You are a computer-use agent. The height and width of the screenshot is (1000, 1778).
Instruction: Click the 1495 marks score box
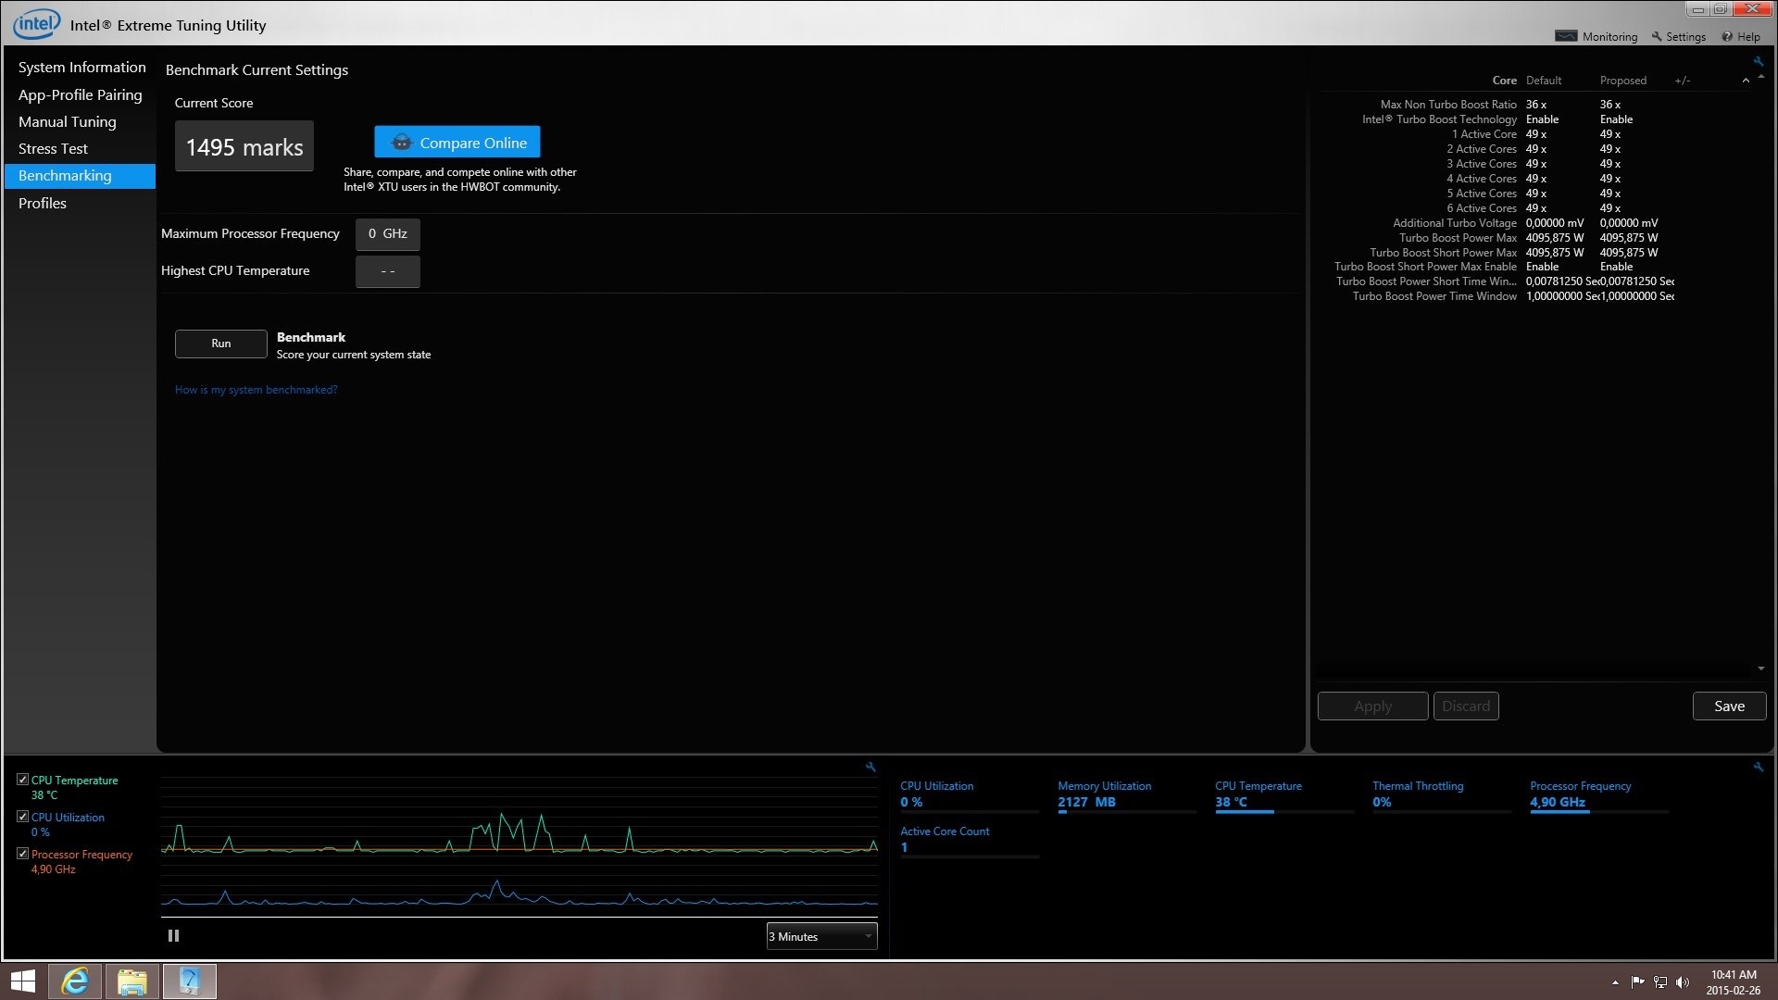pyautogui.click(x=244, y=146)
